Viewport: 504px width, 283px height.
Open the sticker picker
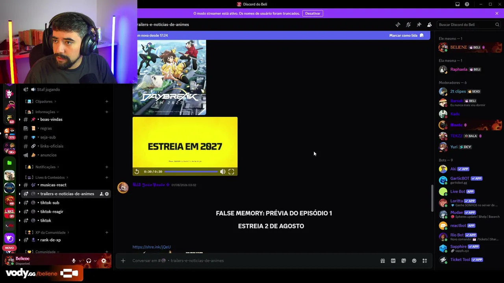(404, 261)
